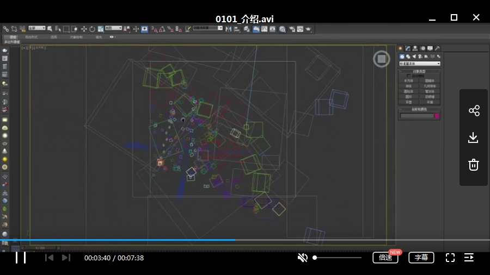
Task: Pause the video playback
Action: click(x=21, y=258)
